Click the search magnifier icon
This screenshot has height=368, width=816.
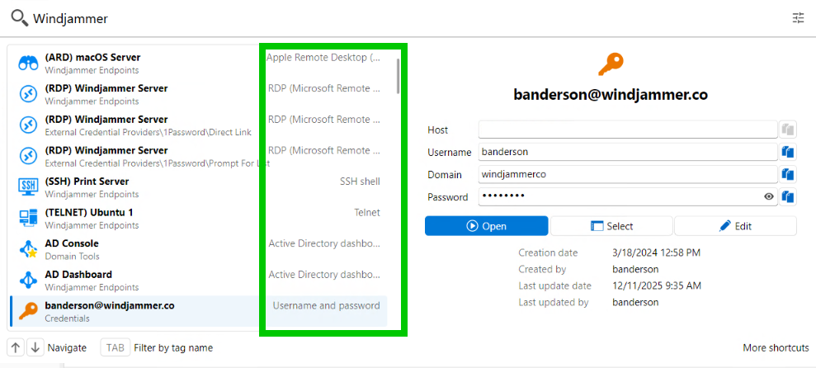click(x=19, y=18)
